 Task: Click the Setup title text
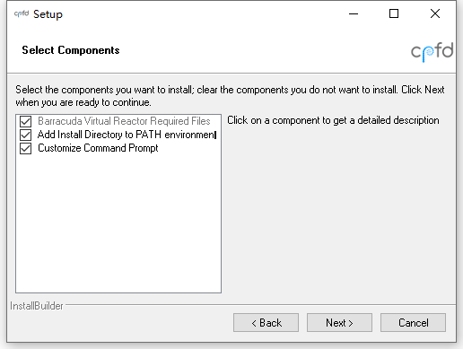(x=48, y=14)
